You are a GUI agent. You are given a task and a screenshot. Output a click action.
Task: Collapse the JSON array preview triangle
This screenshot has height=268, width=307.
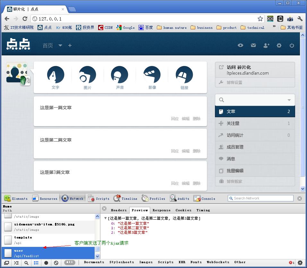(105, 218)
